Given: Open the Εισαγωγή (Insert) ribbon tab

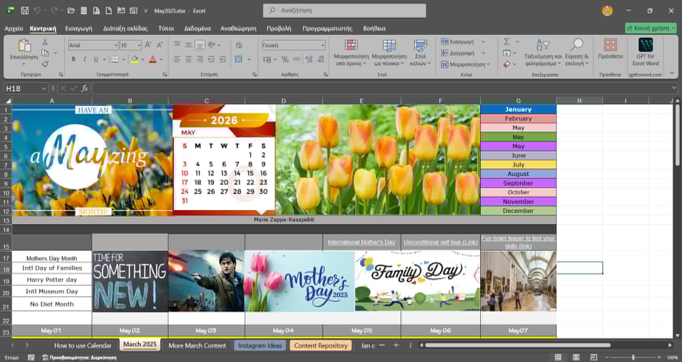Looking at the screenshot, I should (79, 28).
